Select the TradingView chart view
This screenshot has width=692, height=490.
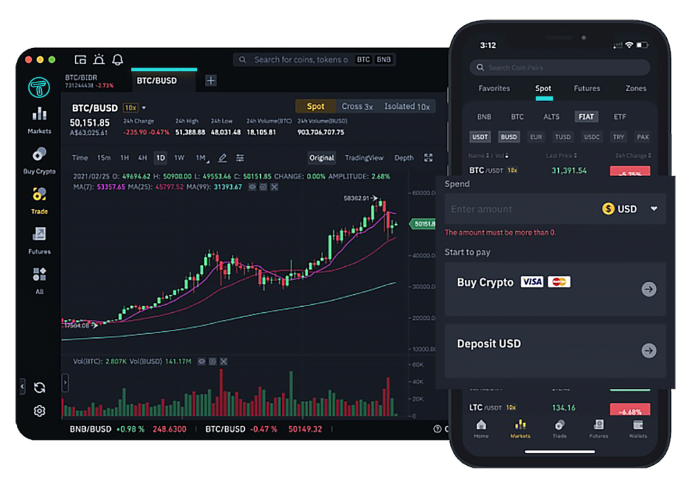click(x=364, y=157)
